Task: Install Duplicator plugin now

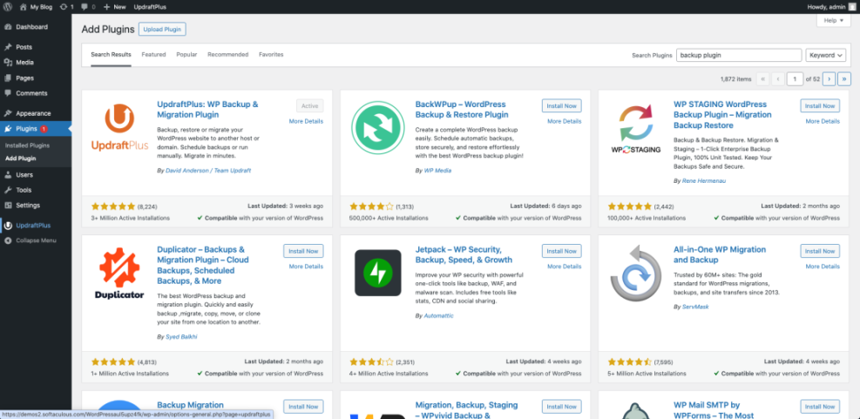Action: 303,251
